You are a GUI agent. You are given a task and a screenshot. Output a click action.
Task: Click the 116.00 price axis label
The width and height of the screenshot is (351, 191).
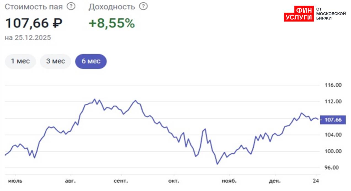tap(333, 85)
